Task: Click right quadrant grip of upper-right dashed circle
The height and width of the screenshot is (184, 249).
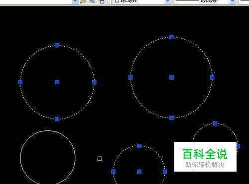Action: [212, 77]
